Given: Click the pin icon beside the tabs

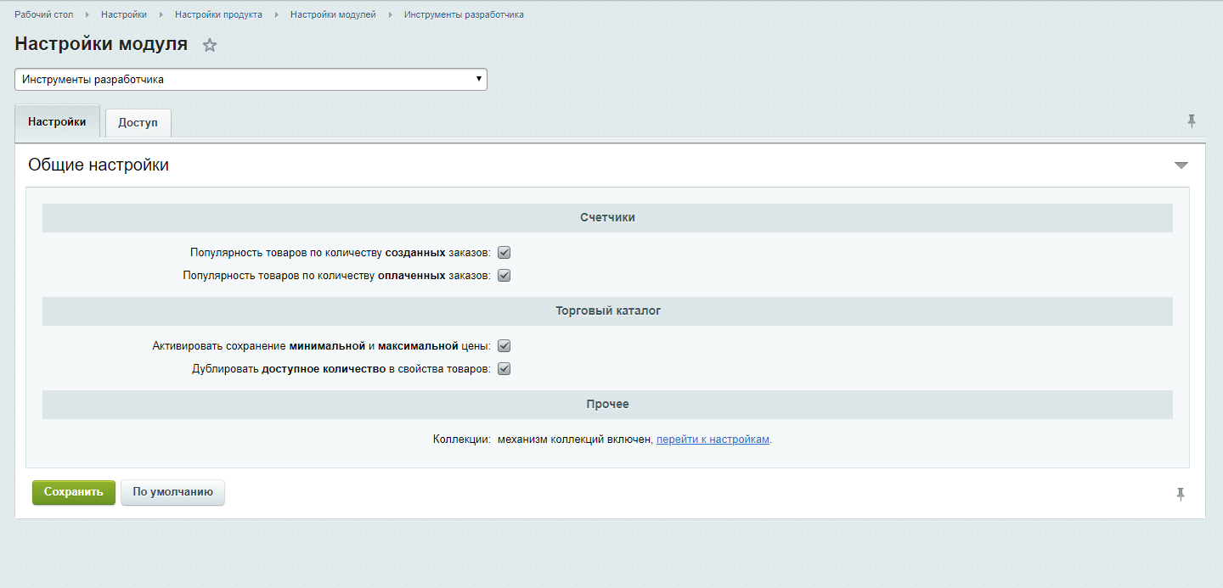Looking at the screenshot, I should [x=1192, y=121].
